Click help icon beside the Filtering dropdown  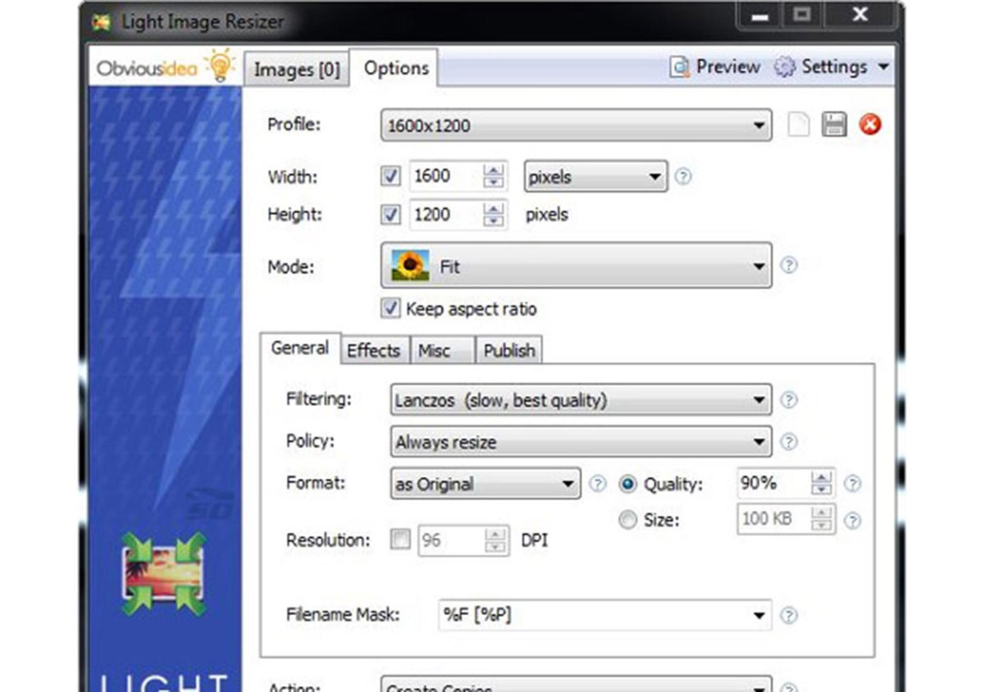coord(789,400)
